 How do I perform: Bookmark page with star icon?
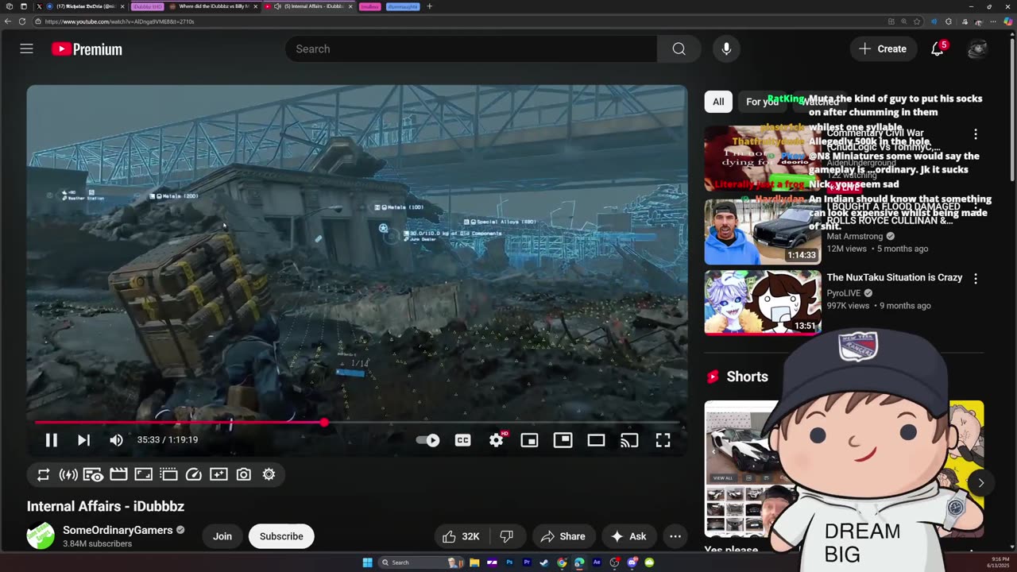917,21
